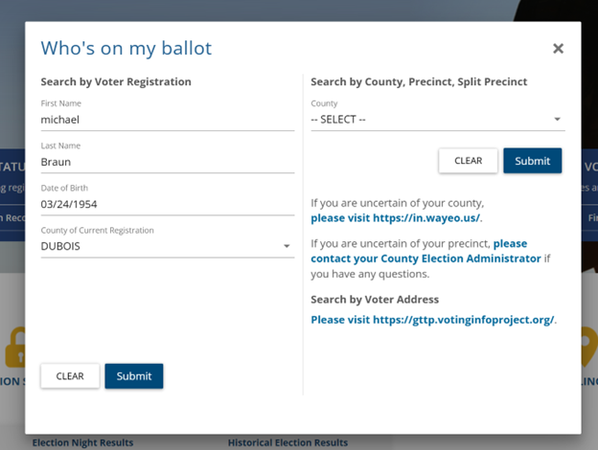Visit the gttp.votinginfoproject.org link

point(432,320)
